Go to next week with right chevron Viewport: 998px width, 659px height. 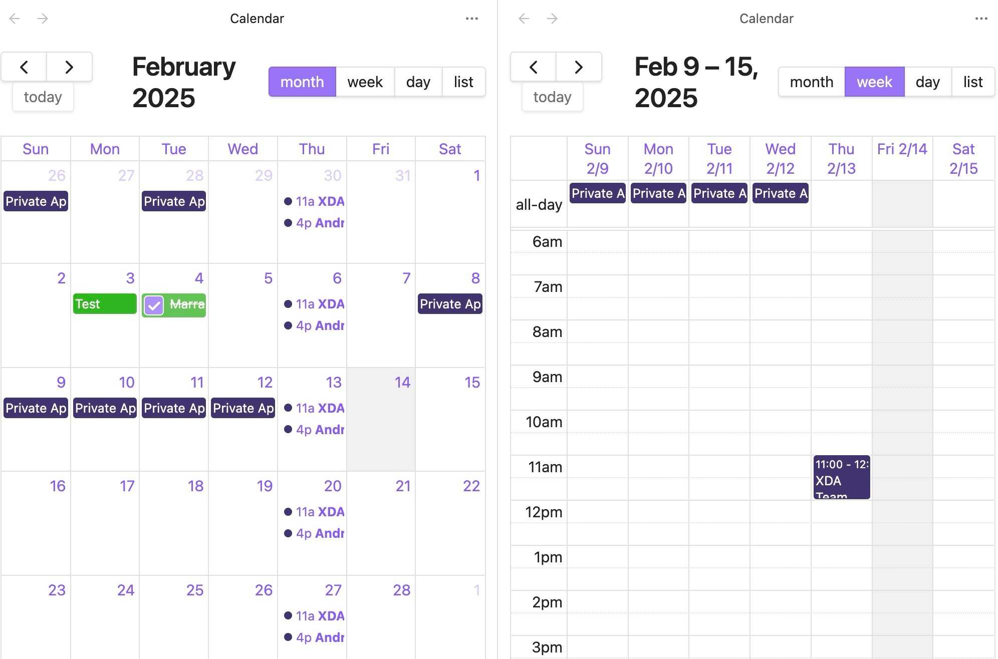(x=579, y=67)
